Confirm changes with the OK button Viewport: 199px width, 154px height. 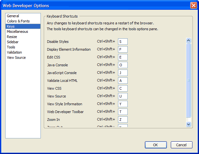pyautogui.click(x=156, y=145)
